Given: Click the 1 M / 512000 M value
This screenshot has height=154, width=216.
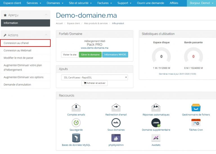Looking at the screenshot, I should 161,68.
